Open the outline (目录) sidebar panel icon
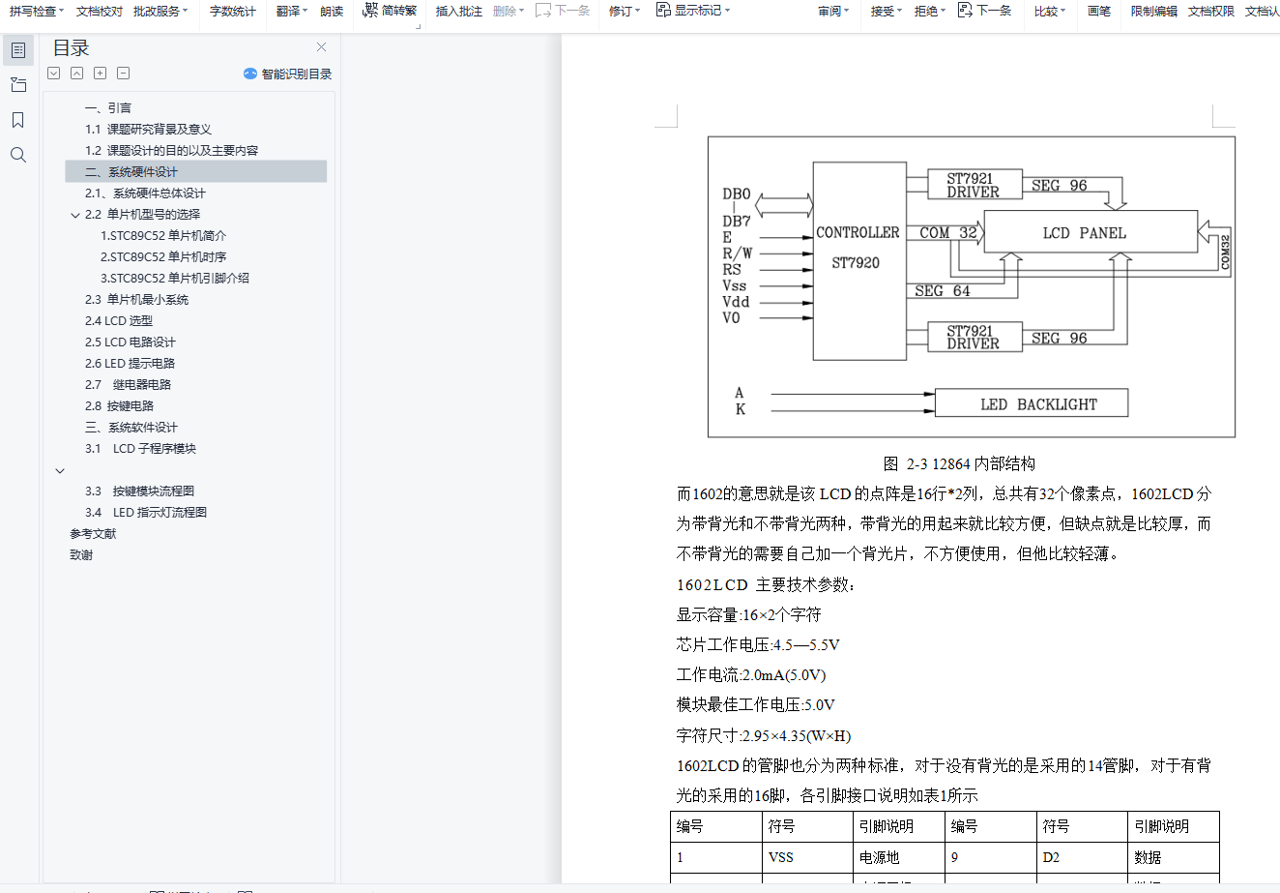 click(18, 50)
